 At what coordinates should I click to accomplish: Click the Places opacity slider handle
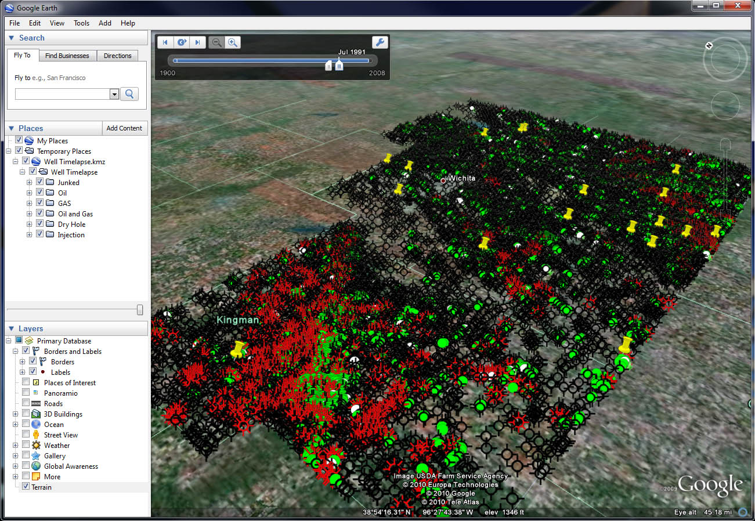coord(140,310)
